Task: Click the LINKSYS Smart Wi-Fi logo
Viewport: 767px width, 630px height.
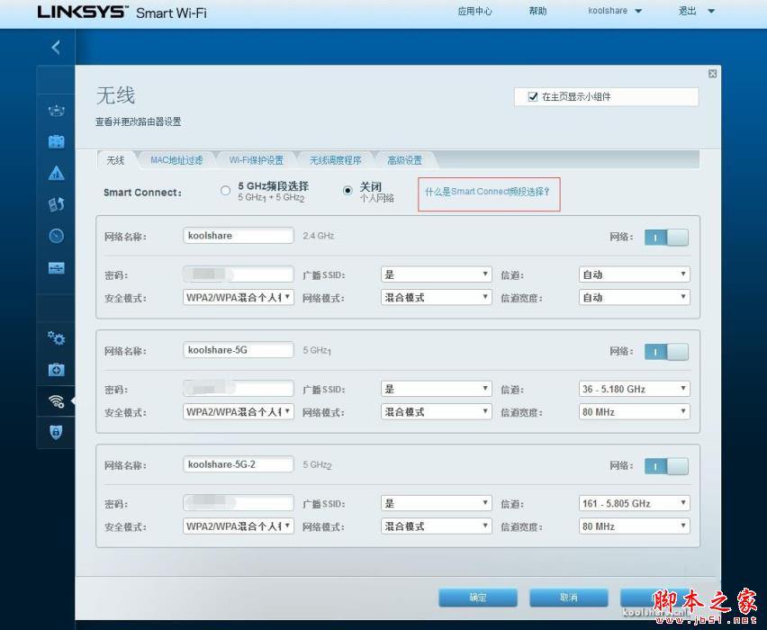Action: click(122, 13)
